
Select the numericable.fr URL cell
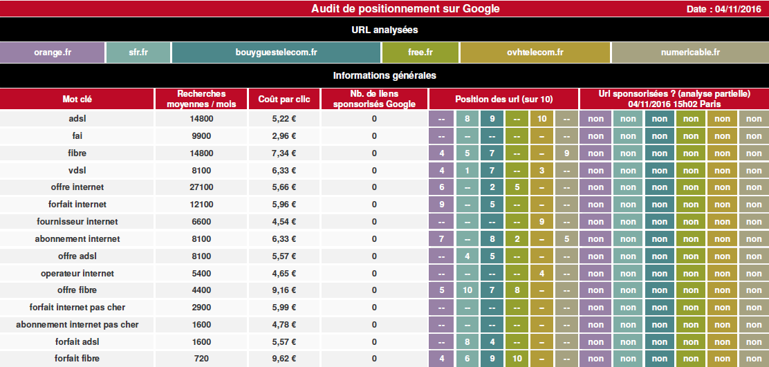[691, 53]
